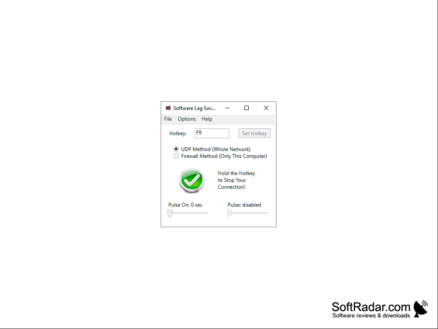Click the 'Software Lag Swi...' window title
This screenshot has width=438, height=329.
tap(194, 108)
